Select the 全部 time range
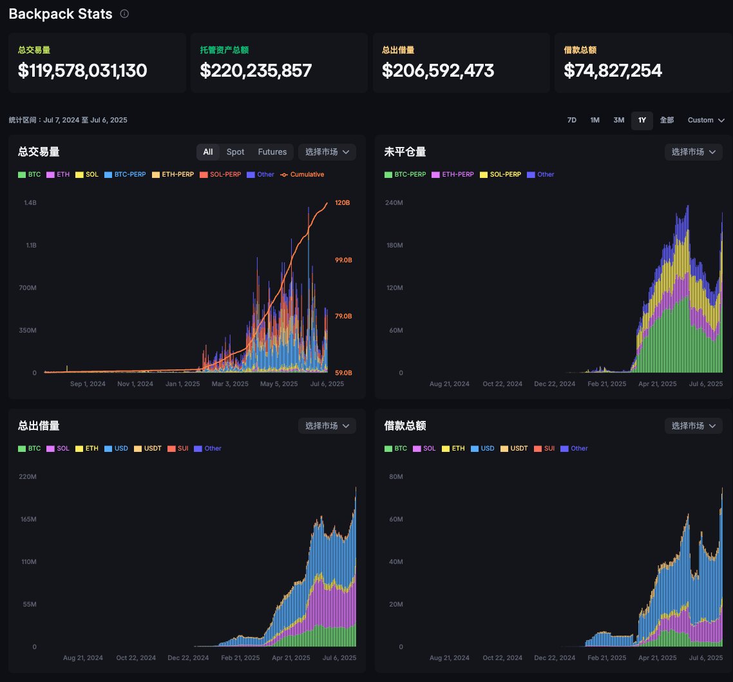The width and height of the screenshot is (733, 682). (667, 120)
